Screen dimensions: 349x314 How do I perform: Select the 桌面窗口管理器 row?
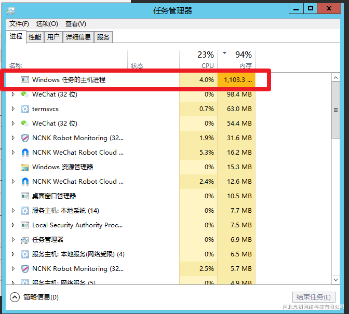coord(130,196)
